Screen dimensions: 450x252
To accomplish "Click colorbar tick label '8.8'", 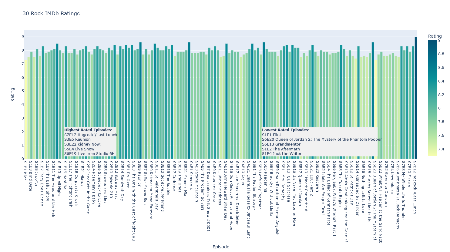I will (x=441, y=54).
